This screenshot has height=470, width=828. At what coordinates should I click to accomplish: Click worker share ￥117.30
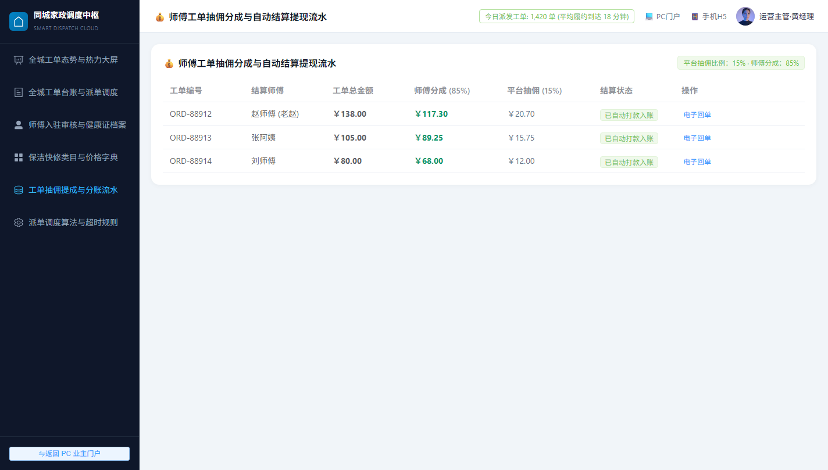[x=431, y=114]
